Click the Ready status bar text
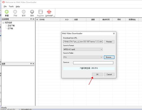 [x=4, y=108]
